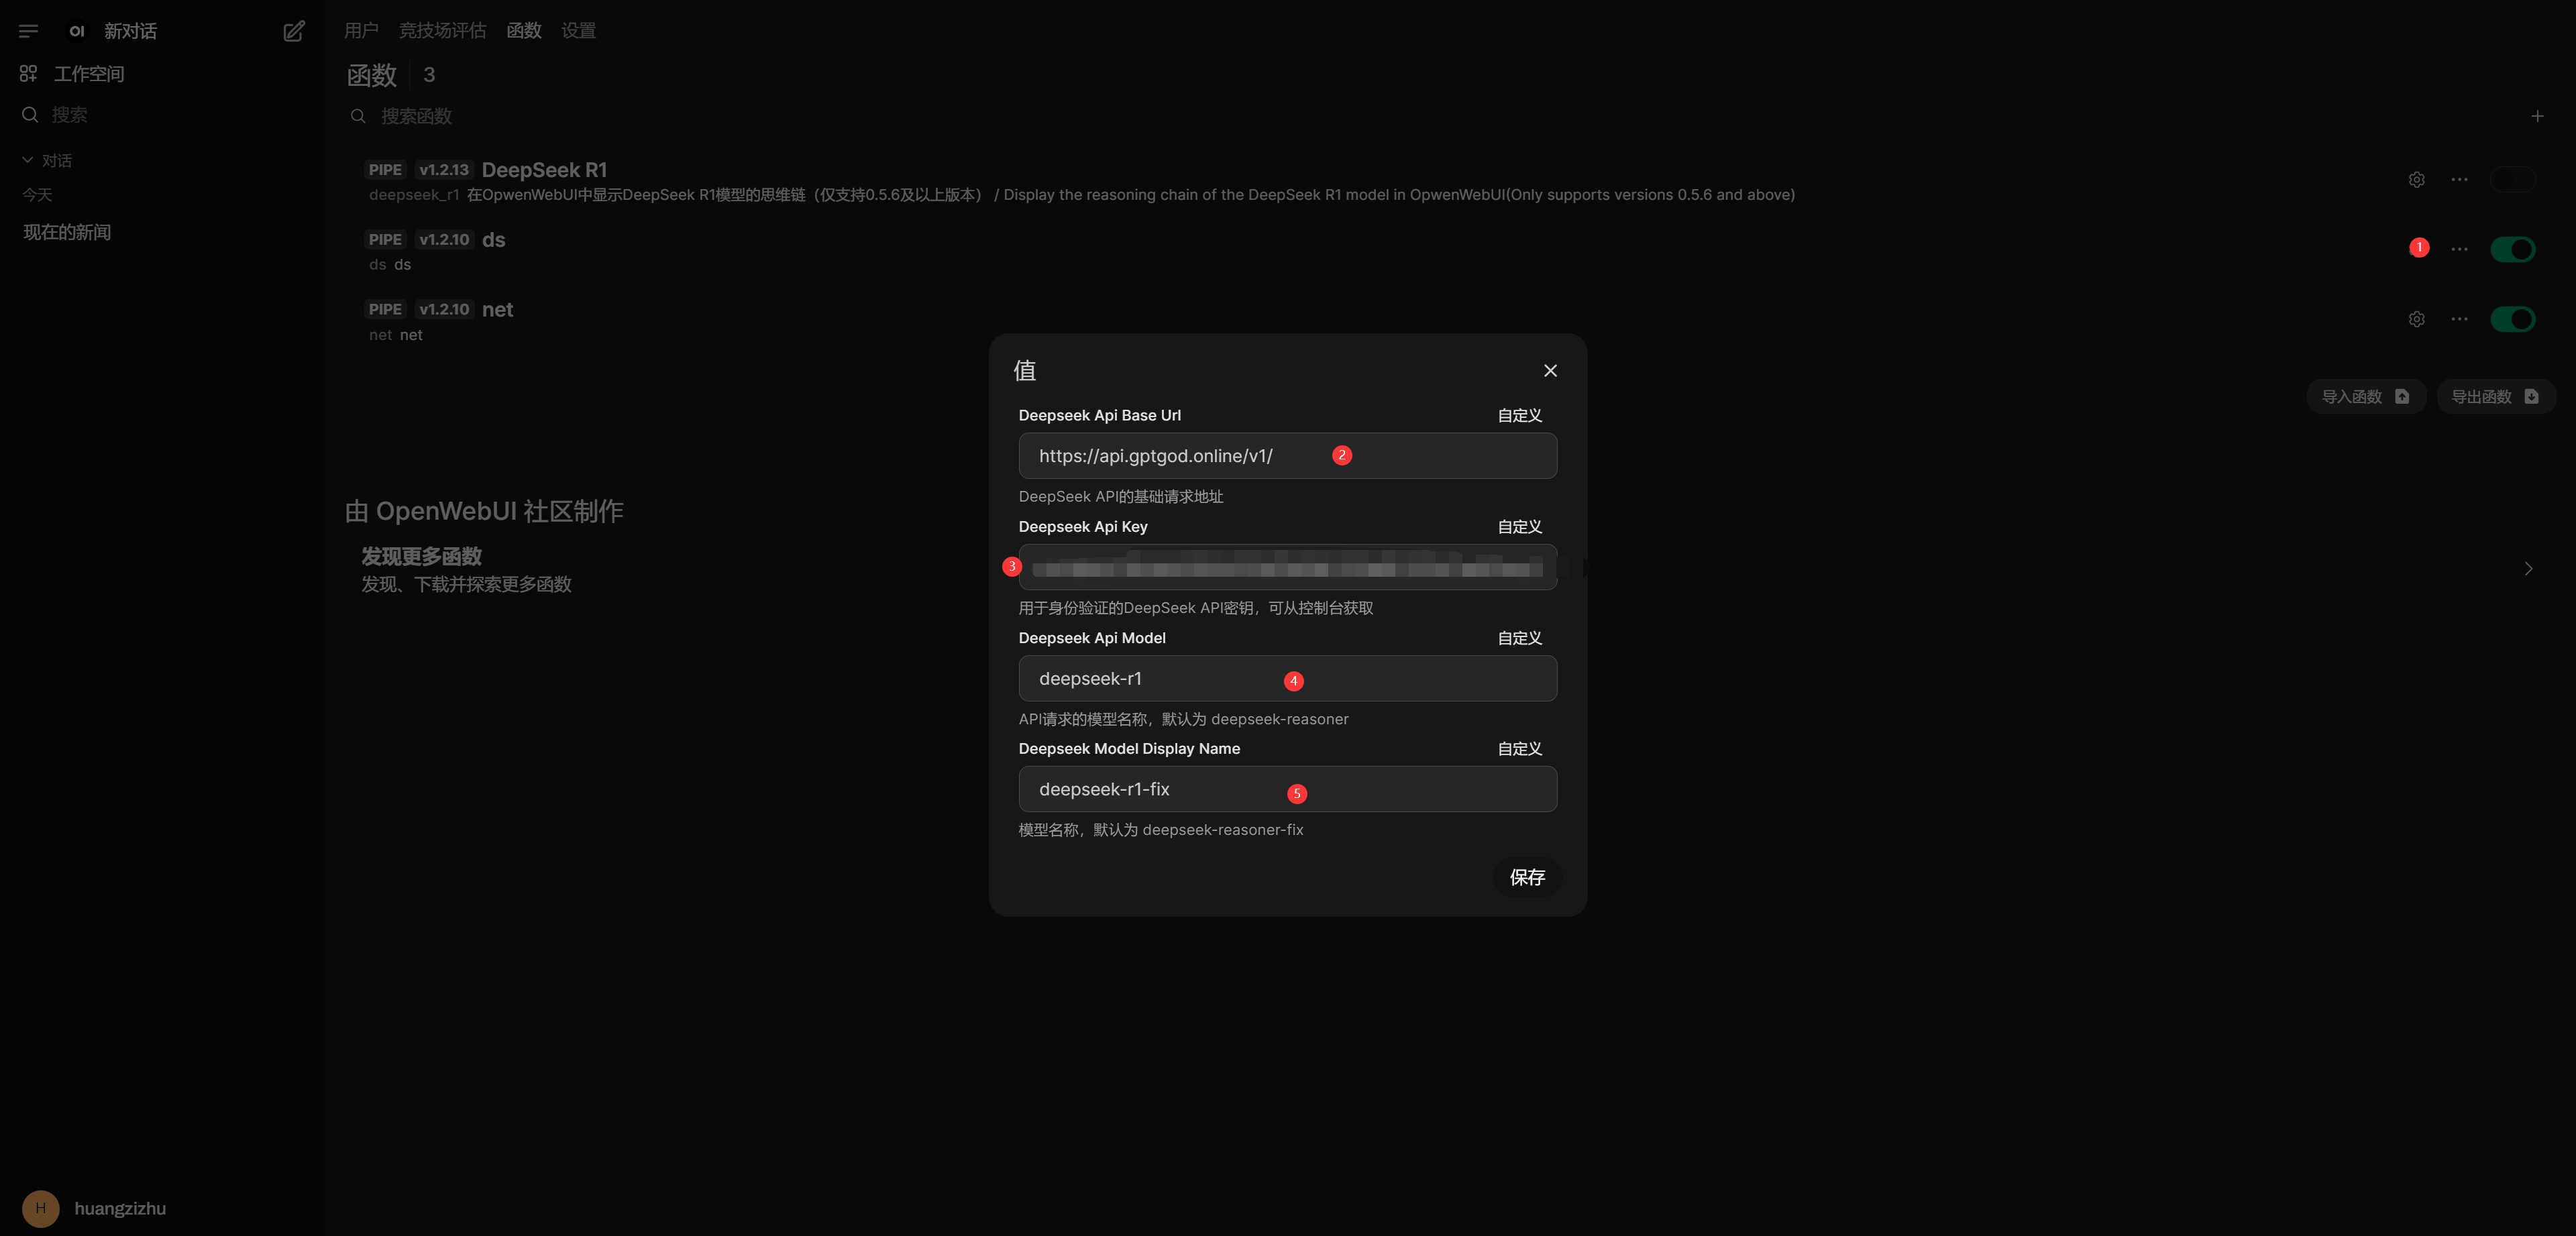Screen dimensions: 2576x1236
Task: Click the plus icon to add a function
Action: (2537, 116)
